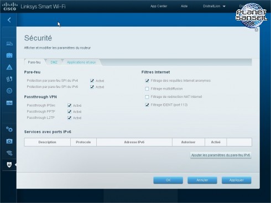Open the parental controls warning triangle icon
The width and height of the screenshot is (271, 203).
point(9,67)
